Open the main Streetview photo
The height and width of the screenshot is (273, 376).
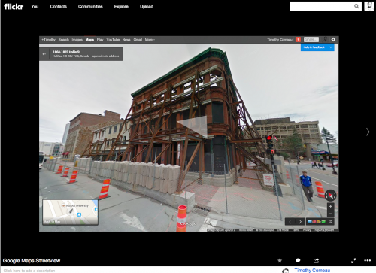click(189, 134)
